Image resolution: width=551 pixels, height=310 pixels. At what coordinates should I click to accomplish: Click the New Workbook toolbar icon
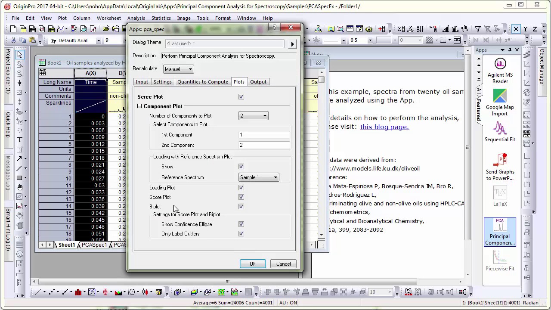click(x=32, y=29)
